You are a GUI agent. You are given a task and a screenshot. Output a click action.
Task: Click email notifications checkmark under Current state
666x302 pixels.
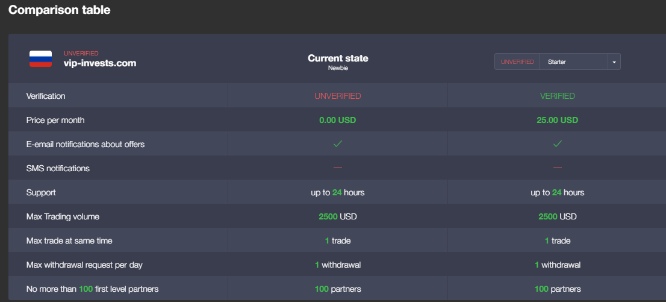[x=338, y=144]
